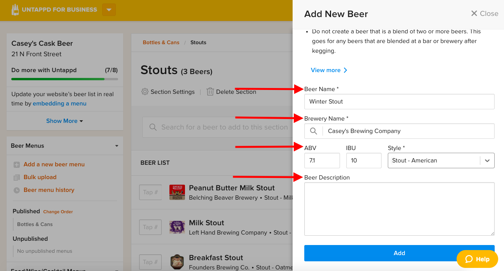Viewport: 504px width, 271px height.
Task: Click the Brewery Name search field
Action: [x=399, y=131]
